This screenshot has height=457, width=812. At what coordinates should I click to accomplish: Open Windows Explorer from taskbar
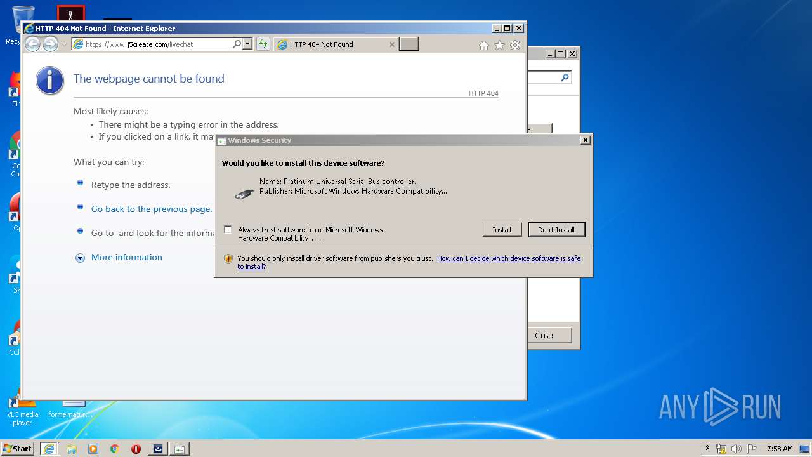(72, 449)
